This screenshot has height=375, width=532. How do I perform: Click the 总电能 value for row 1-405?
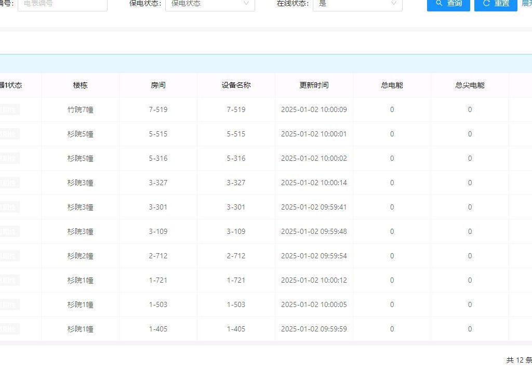click(x=392, y=329)
